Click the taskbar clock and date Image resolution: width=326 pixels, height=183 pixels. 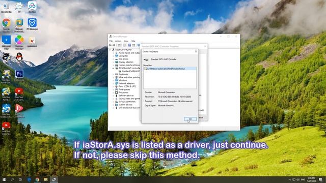click(311, 179)
